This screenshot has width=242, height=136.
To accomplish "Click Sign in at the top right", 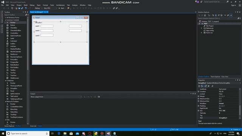I will tap(233, 5).
